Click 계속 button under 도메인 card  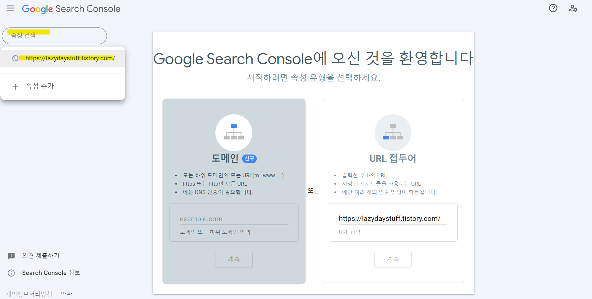[x=234, y=259]
